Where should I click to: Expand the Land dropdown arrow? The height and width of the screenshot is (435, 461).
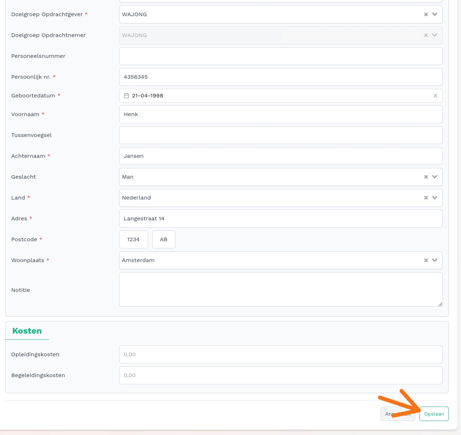435,198
